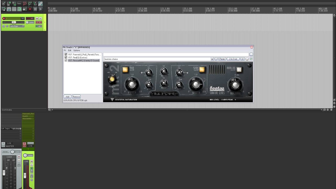This screenshot has width=336, height=189.
Task: Solo track 1 in track panel
Action: [40, 18]
